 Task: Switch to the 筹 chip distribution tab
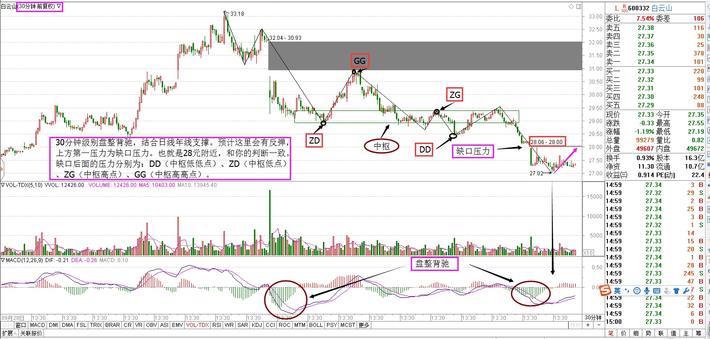coord(699,333)
